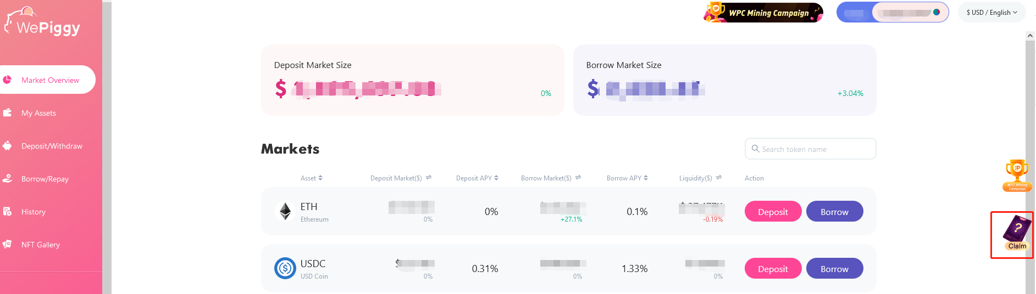Open the WPC Mining Campaign banner

[763, 13]
